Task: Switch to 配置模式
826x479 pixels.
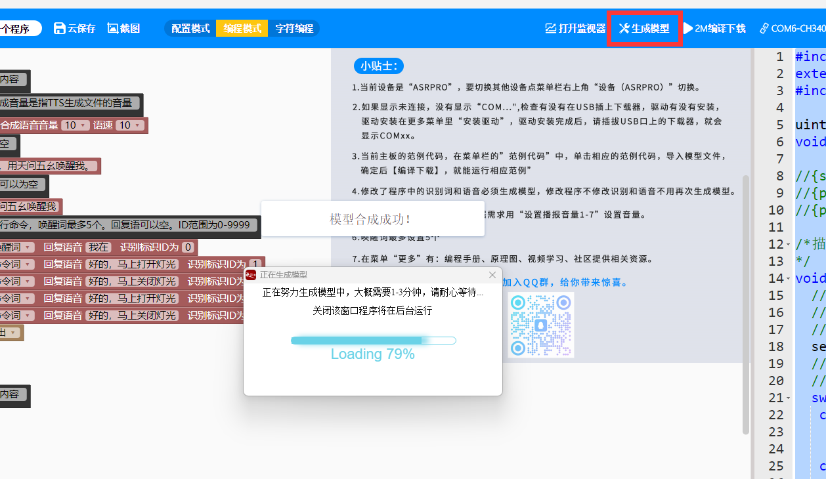Action: click(190, 28)
